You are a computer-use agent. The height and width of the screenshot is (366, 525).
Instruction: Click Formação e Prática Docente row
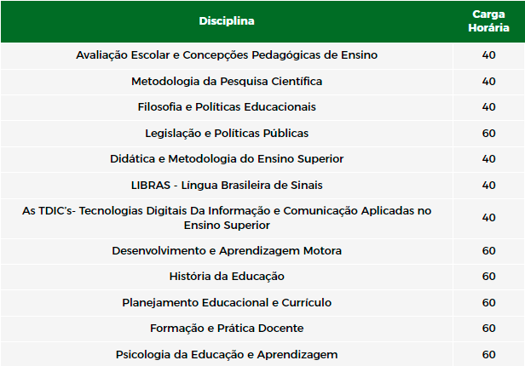click(x=262, y=329)
